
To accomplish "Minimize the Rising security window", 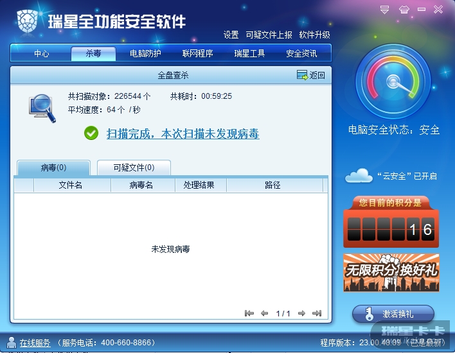I will [x=422, y=10].
